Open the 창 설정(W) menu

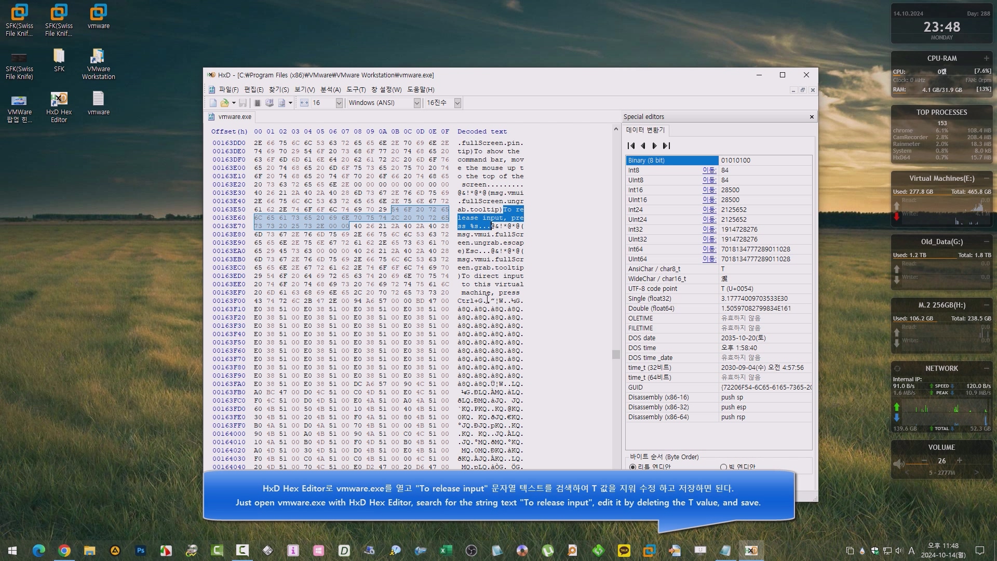tap(386, 90)
